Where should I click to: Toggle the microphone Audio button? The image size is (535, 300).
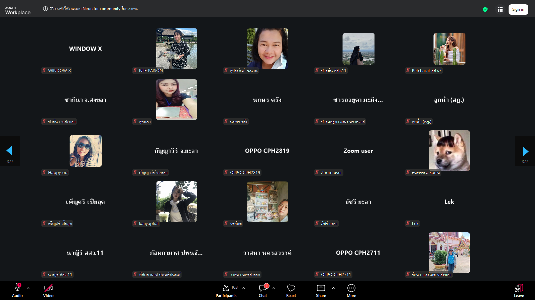[17, 288]
